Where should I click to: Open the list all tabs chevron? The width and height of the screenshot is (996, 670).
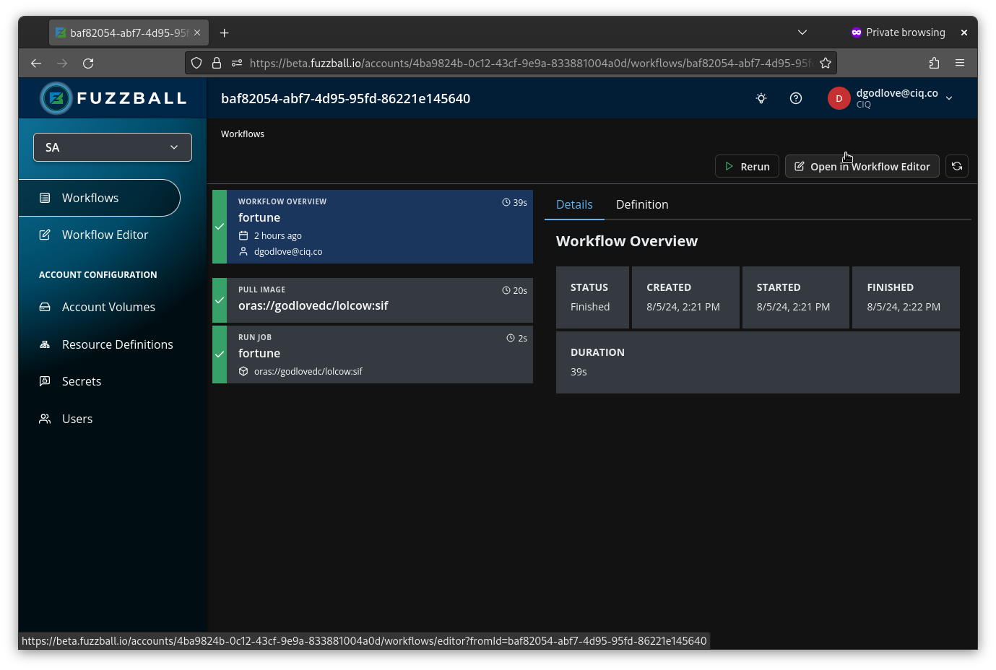[x=802, y=32]
